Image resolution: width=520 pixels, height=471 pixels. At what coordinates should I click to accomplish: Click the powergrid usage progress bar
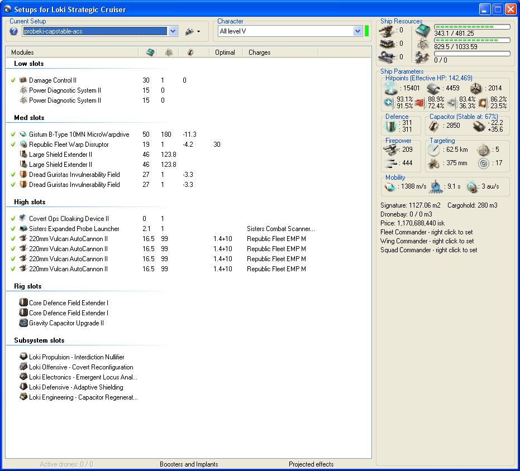(472, 40)
